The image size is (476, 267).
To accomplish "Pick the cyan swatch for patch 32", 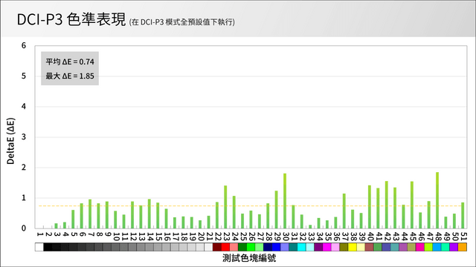I will (x=302, y=247).
